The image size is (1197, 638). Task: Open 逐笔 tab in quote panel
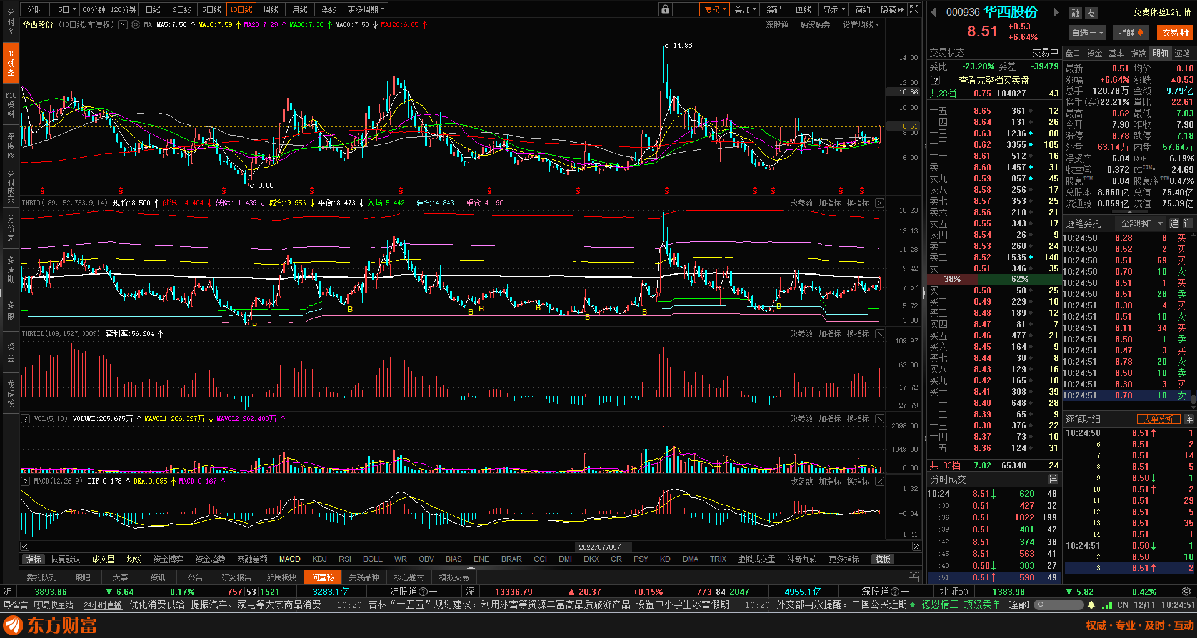1182,54
